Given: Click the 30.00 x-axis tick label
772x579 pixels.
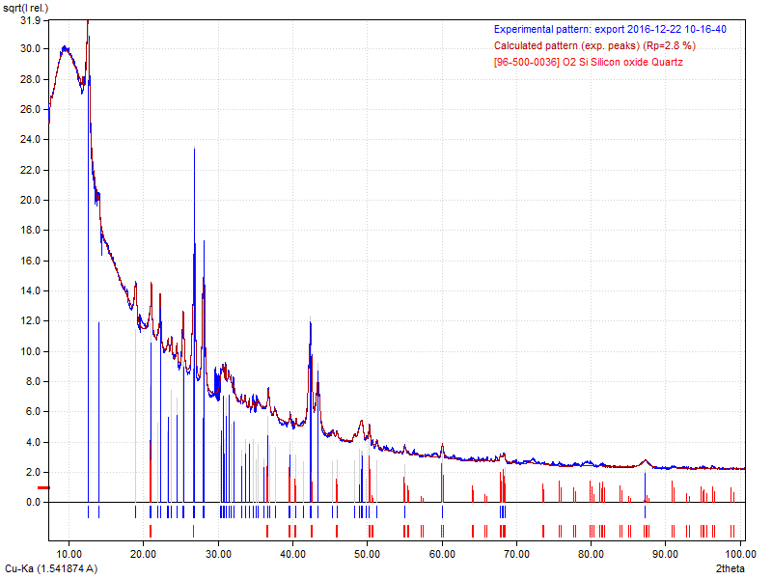Looking at the screenshot, I should click(x=218, y=554).
